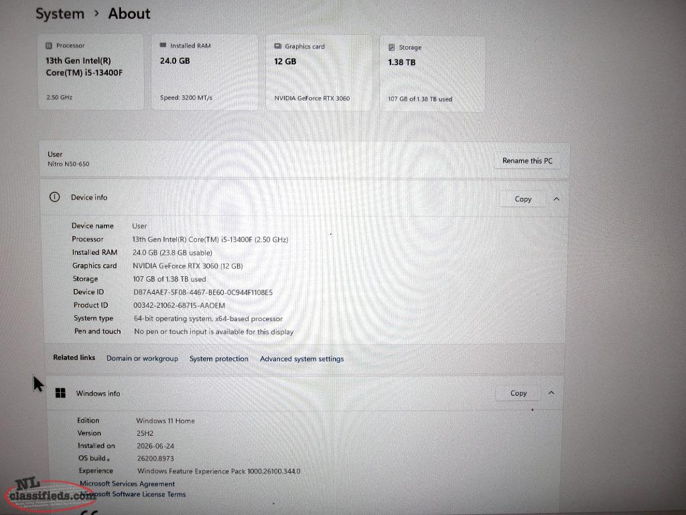The image size is (686, 515).
Task: Click the Storage drive icon
Action: pyautogui.click(x=391, y=48)
